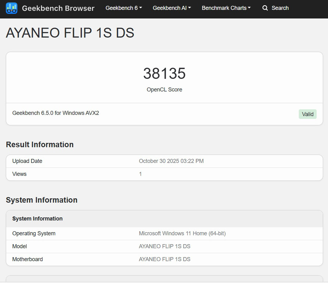Click the OpenCL Score label
The width and height of the screenshot is (328, 283).
[164, 90]
